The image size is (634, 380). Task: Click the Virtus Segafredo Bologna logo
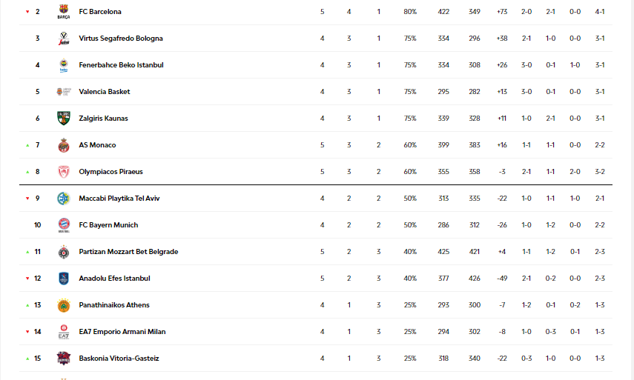[63, 39]
